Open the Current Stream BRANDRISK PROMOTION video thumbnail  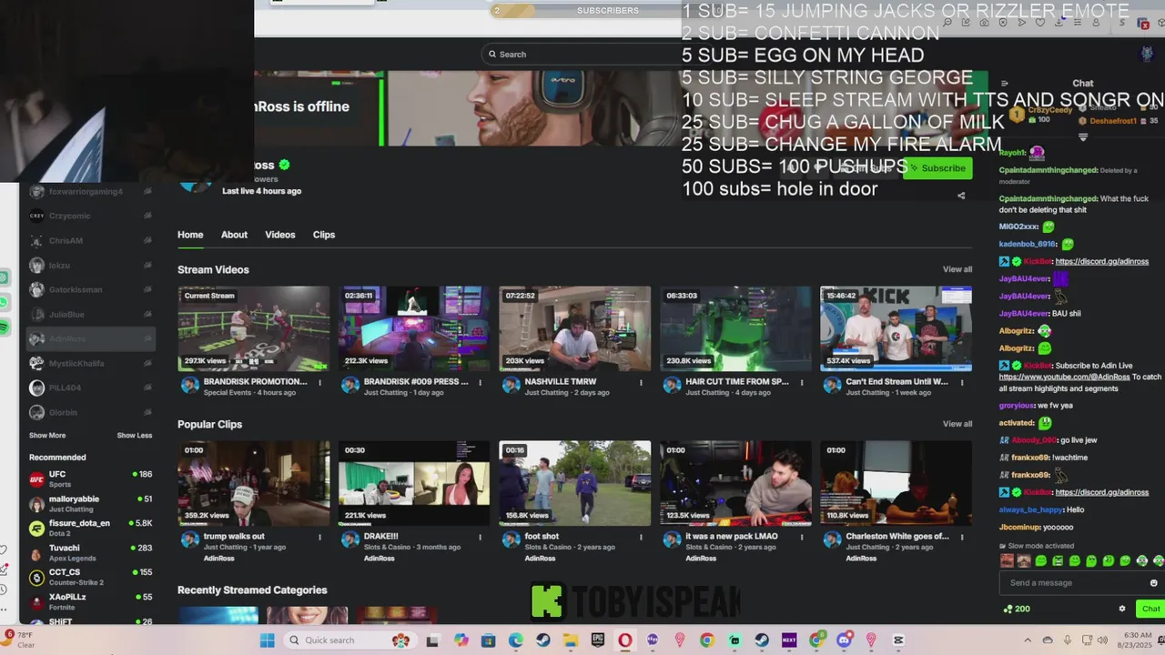(254, 328)
